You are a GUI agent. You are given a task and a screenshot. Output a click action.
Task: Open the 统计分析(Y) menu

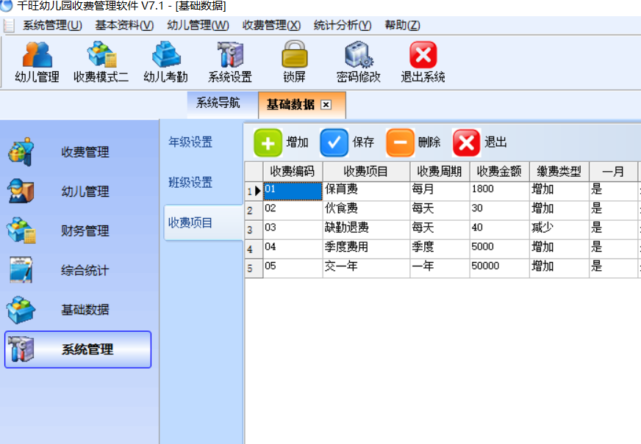(343, 25)
